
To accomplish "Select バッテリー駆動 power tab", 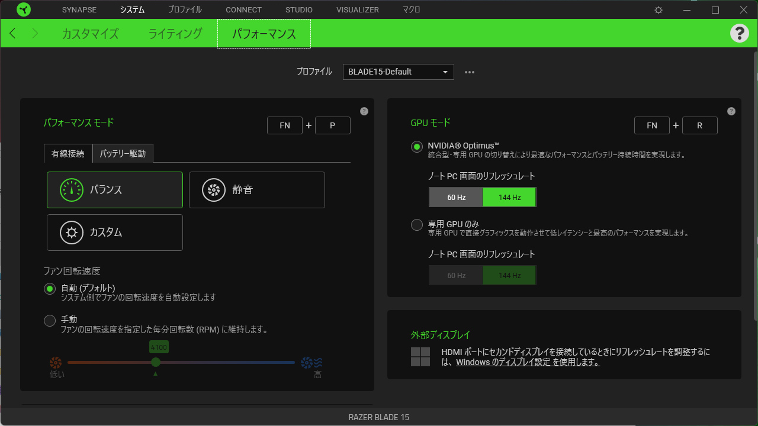I will click(x=123, y=153).
